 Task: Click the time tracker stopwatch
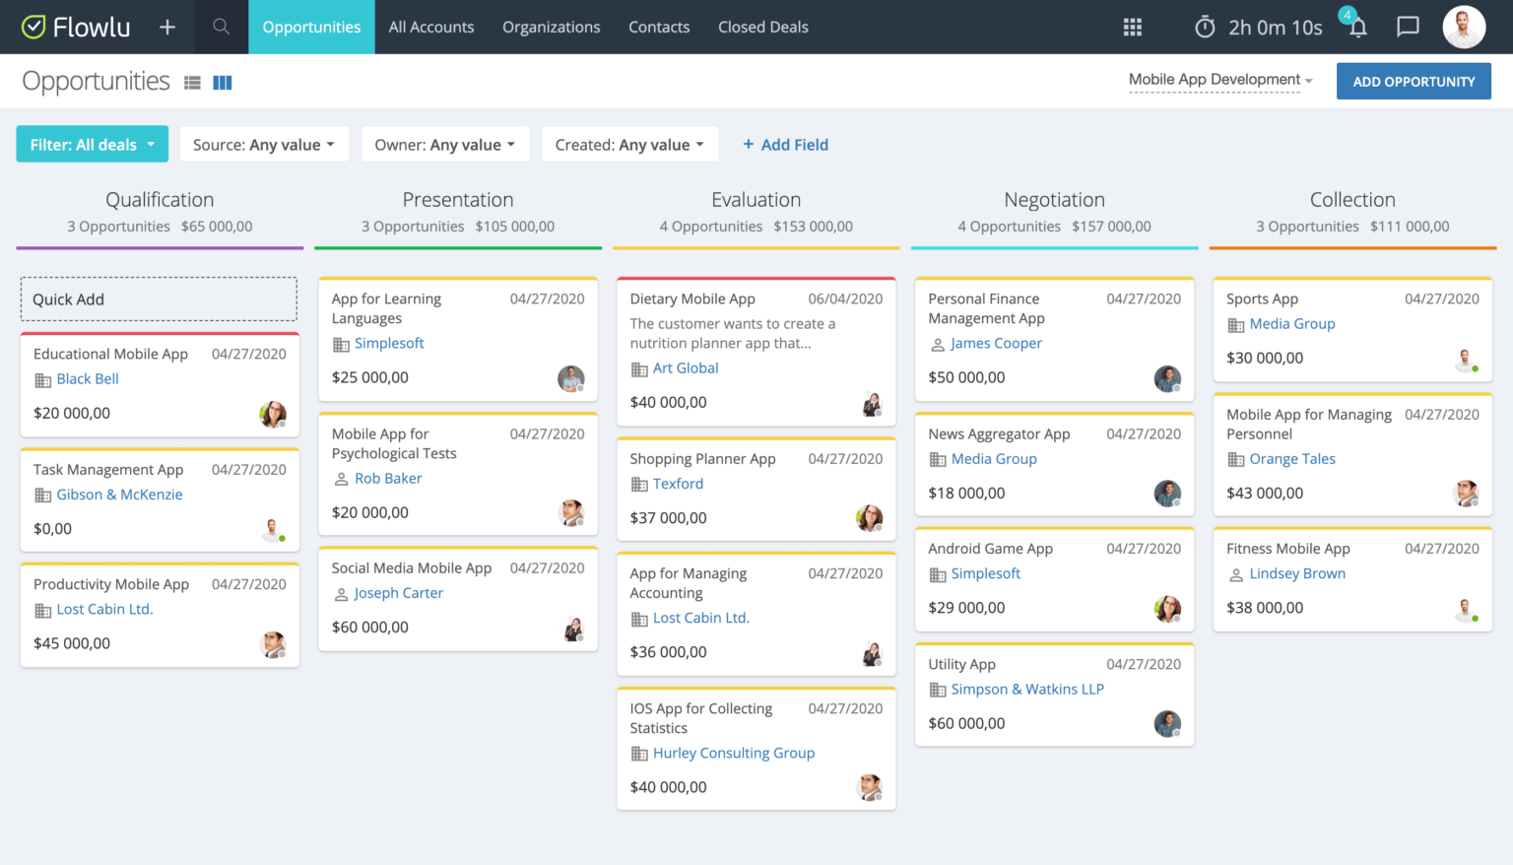click(1204, 27)
